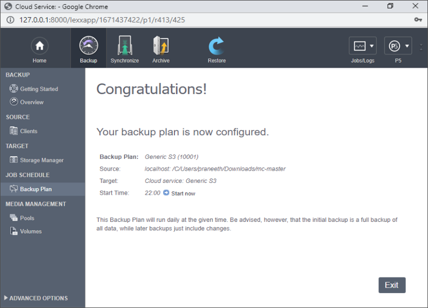This screenshot has height=308, width=428.
Task: Click the Volumes document icon
Action: (14, 231)
